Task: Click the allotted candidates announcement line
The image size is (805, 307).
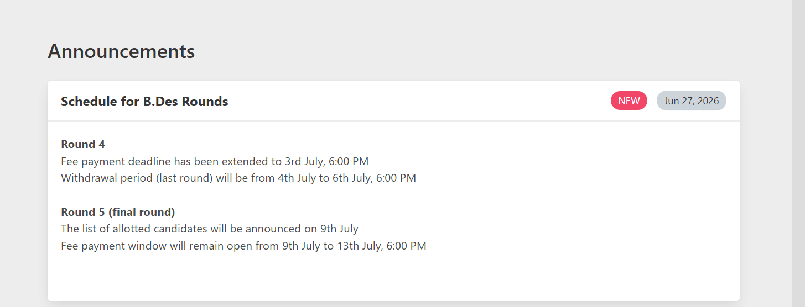Action: (x=210, y=229)
